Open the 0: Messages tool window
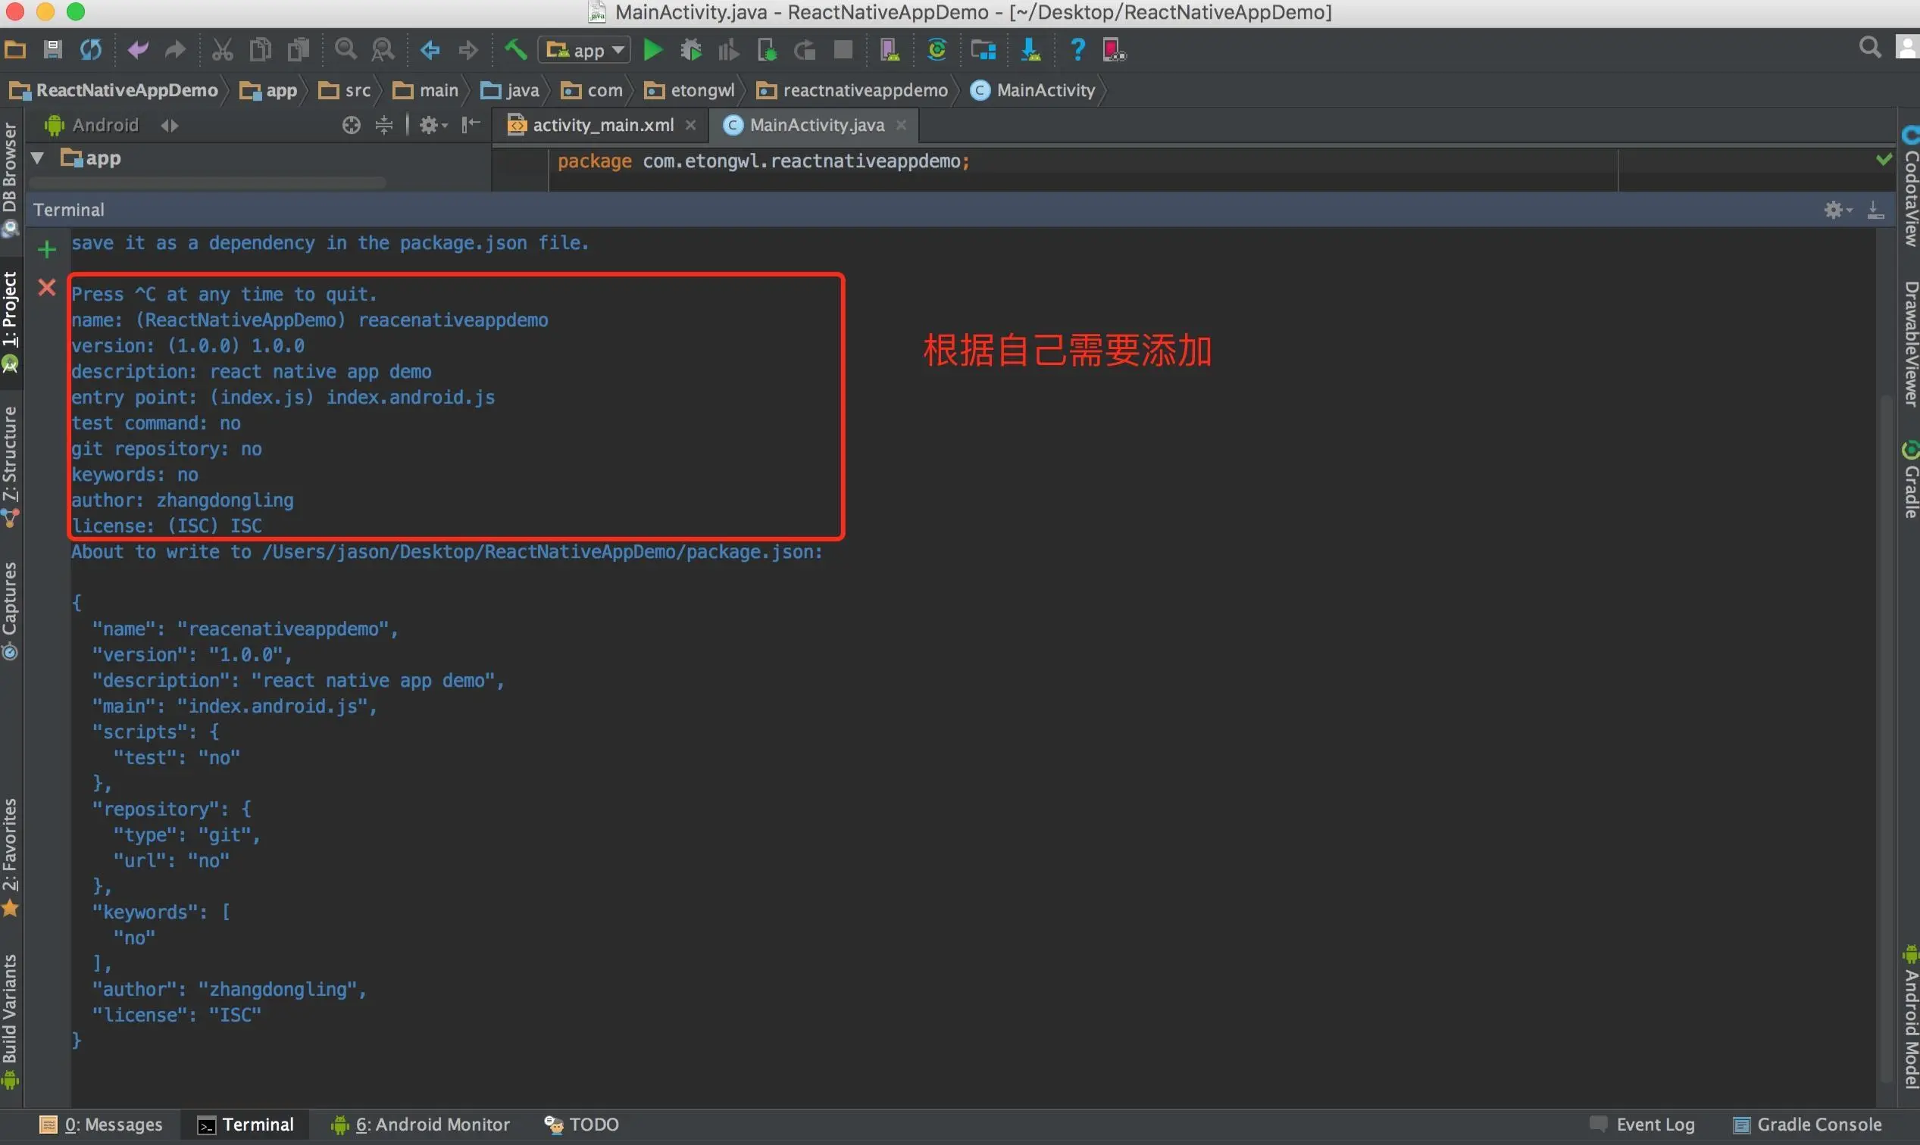Image resolution: width=1920 pixels, height=1145 pixels. click(x=101, y=1125)
